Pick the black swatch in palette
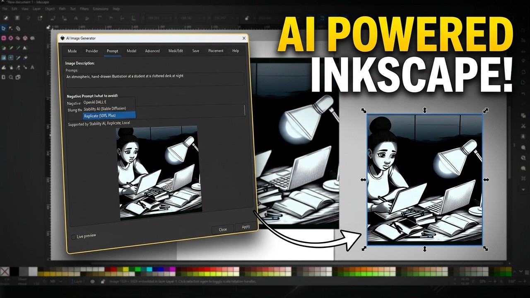530x298 pixels. click(x=14, y=272)
